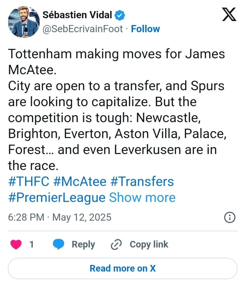
Task: Click the blue reply bubble icon
Action: pyautogui.click(x=58, y=244)
